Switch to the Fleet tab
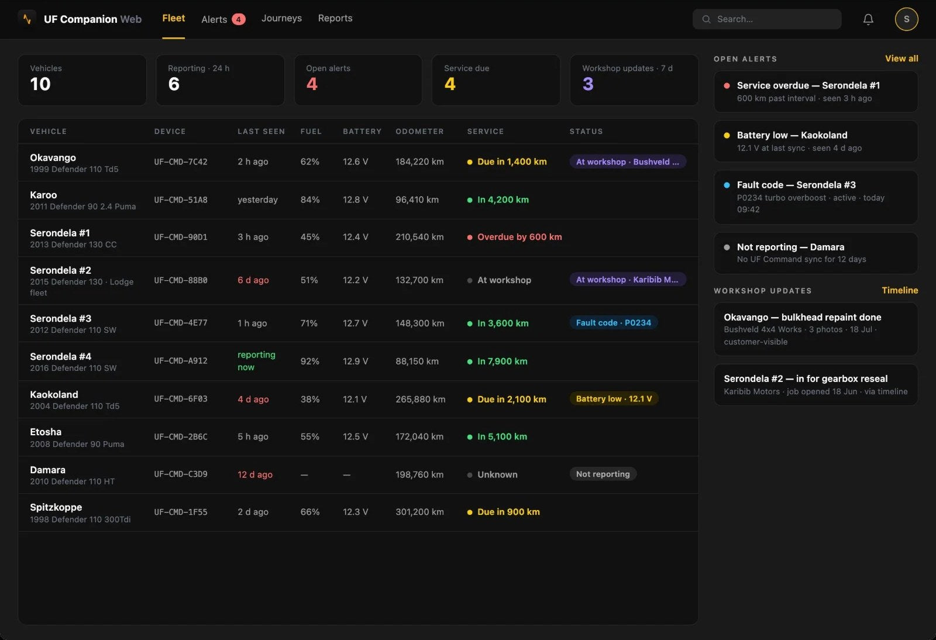 pos(174,19)
